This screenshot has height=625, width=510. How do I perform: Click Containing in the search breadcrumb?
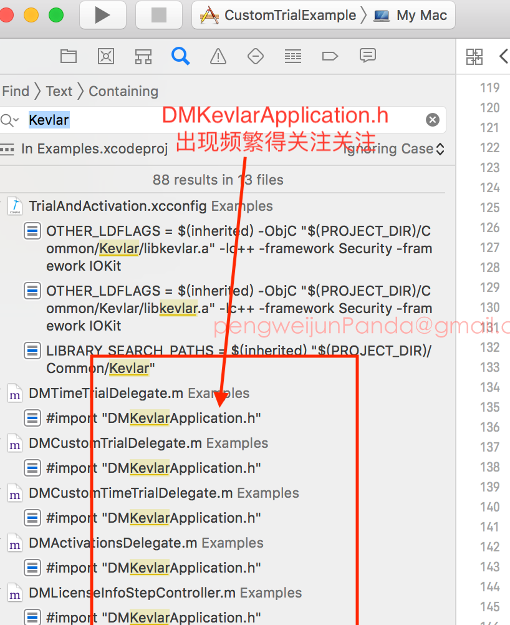[x=123, y=91]
